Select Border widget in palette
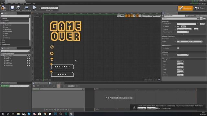This screenshot has height=116, width=207. pos(6,21)
